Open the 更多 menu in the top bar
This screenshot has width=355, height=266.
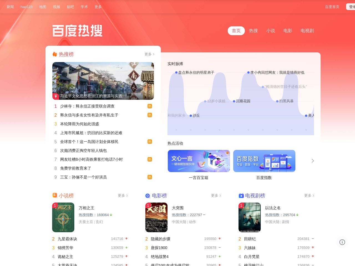[x=98, y=7]
